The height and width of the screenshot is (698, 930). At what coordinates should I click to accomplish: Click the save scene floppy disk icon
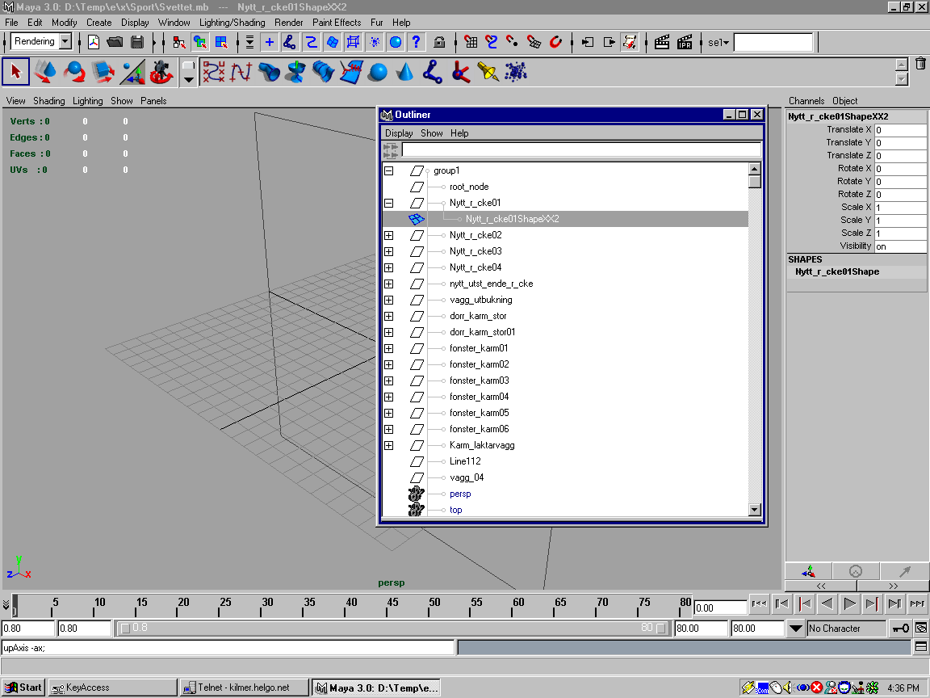(136, 42)
